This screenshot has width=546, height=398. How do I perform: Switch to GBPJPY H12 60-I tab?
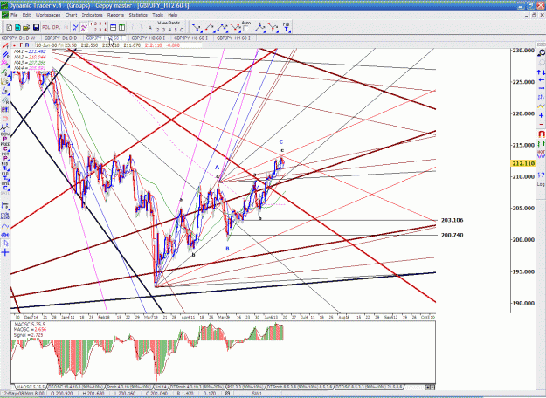tap(105, 38)
